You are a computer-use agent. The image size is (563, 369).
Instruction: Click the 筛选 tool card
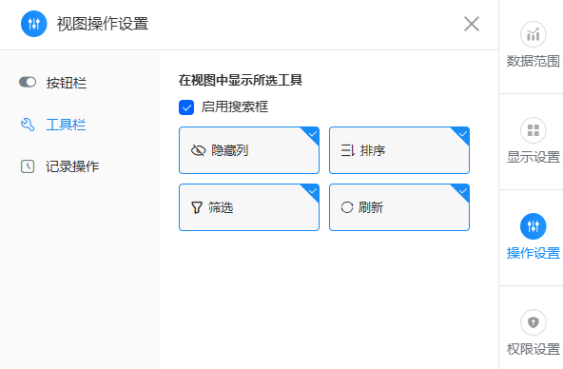tap(249, 207)
